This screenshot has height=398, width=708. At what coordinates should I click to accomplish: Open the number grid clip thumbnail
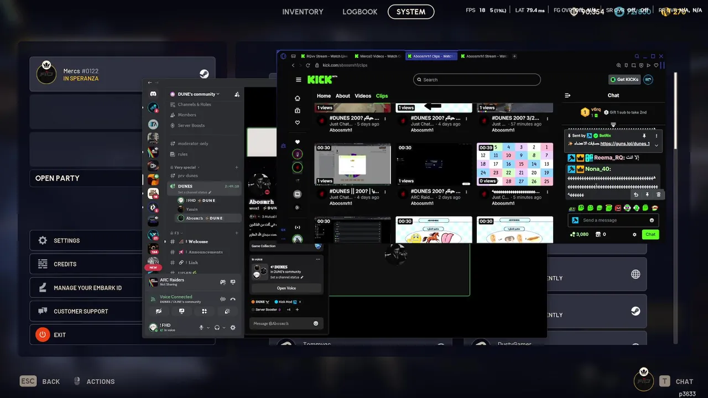coord(514,164)
